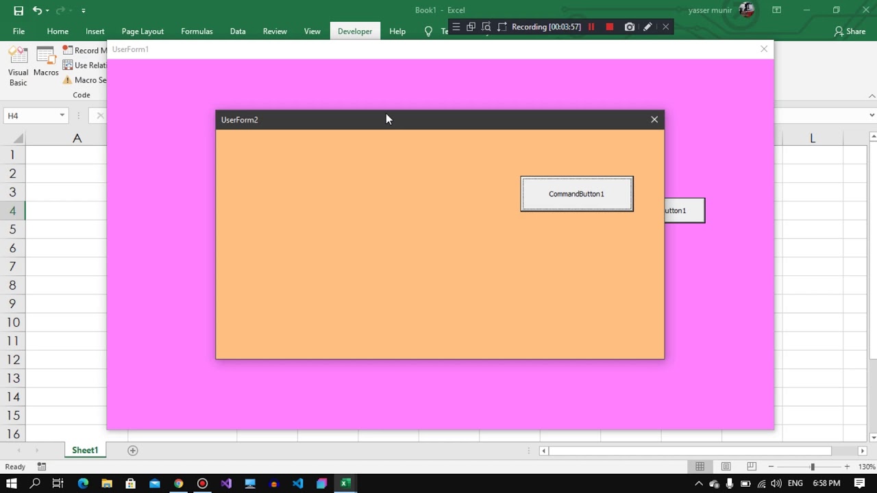Switch to Page Layout view
The width and height of the screenshot is (877, 493).
(726, 466)
